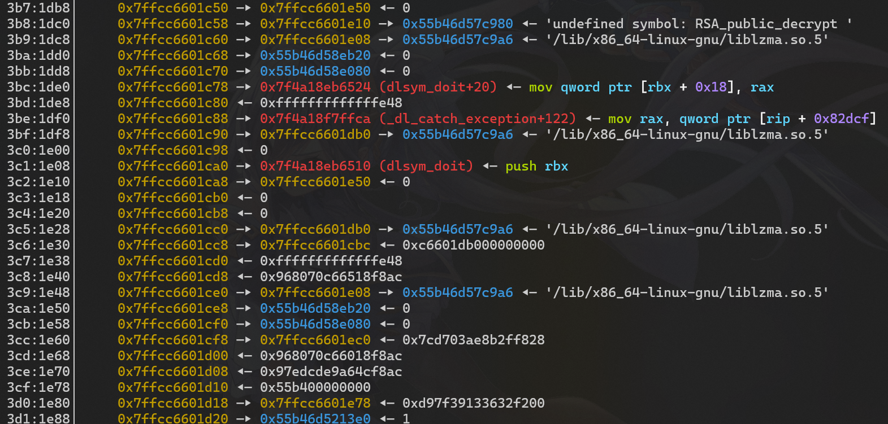Screen dimensions: 888x424
Task: Click value 0x7cd703ae8b2ff828
Action: (474, 340)
